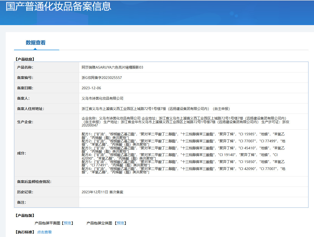Select filer name 义乌市诗茵化妆品有限公司 in 备案人 row

pos(103,98)
